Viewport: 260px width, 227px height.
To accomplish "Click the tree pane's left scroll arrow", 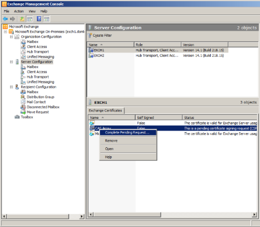I will (4, 216).
